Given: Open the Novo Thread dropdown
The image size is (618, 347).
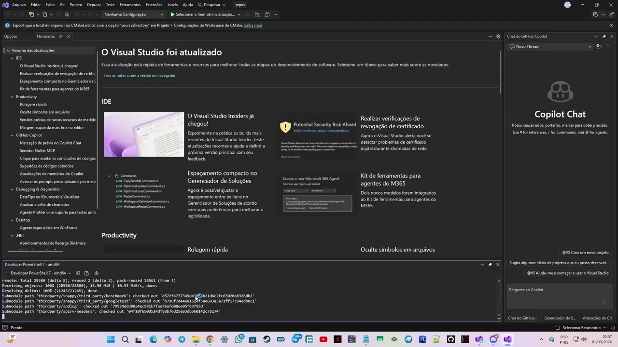Looking at the screenshot, I should coord(550,47).
